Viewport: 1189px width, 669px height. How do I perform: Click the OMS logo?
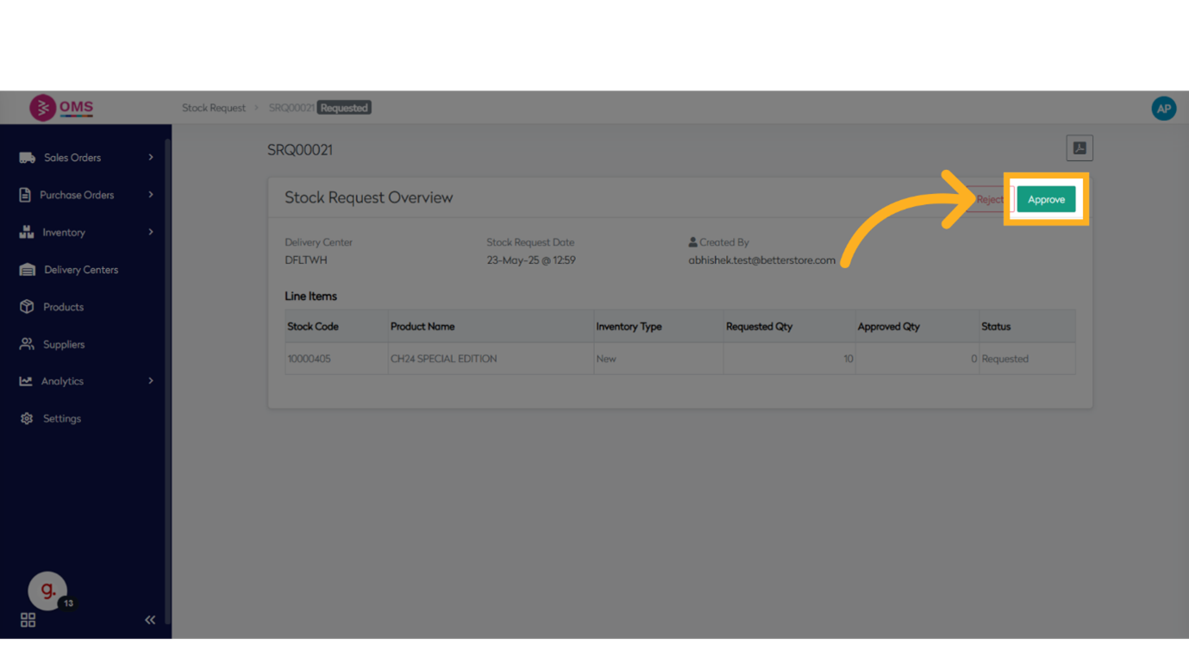(x=61, y=108)
